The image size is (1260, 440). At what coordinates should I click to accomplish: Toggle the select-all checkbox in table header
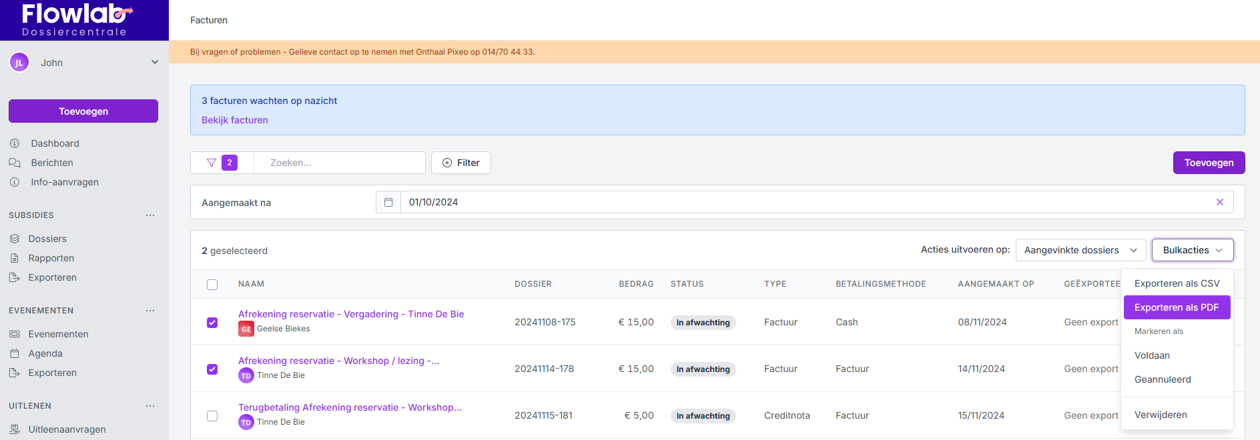coord(212,285)
